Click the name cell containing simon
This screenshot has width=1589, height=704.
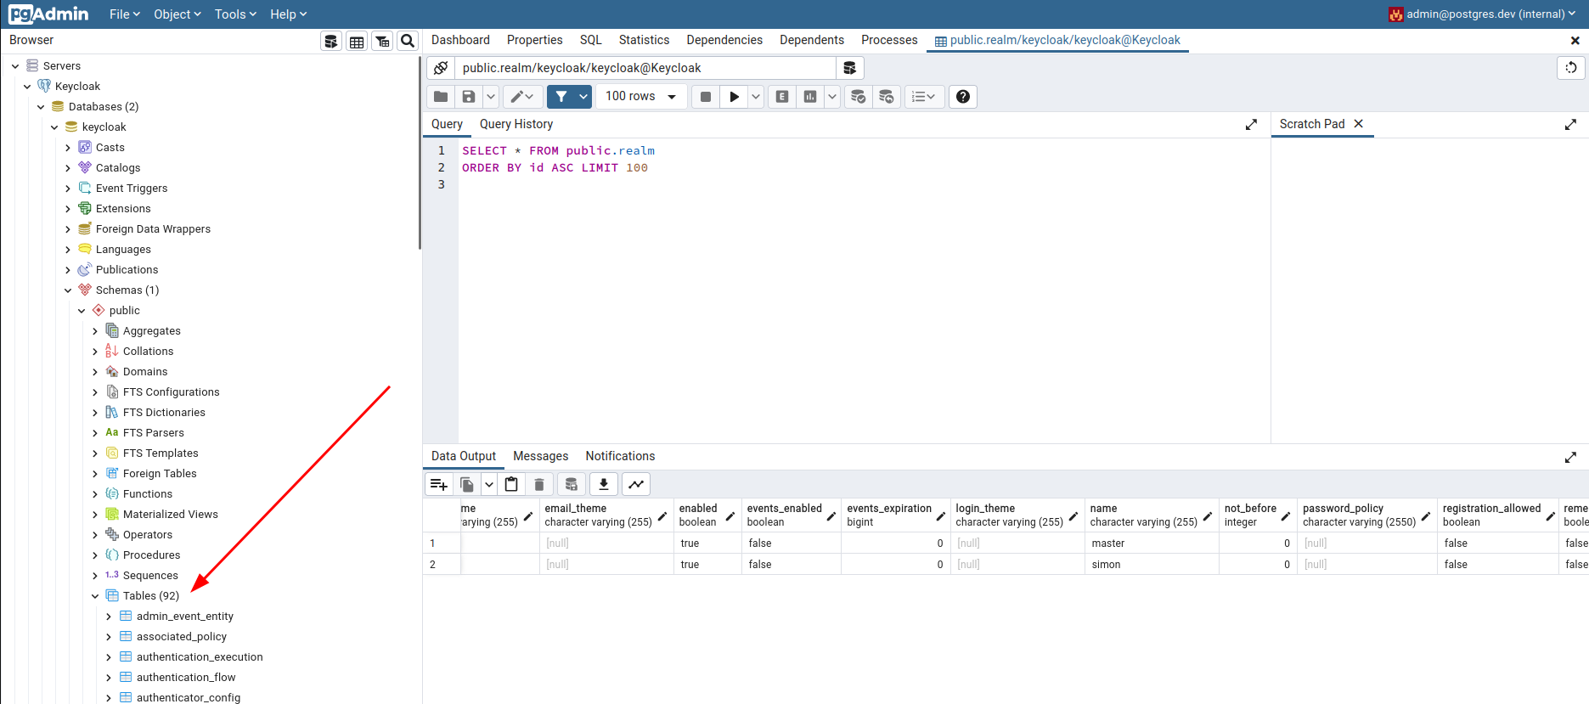click(1152, 565)
